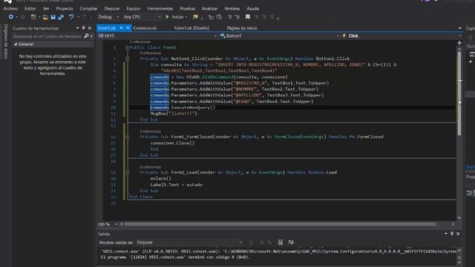The width and height of the screenshot is (475, 267).
Task: Open the Orígenes de datos side tab
Action: coord(5,42)
